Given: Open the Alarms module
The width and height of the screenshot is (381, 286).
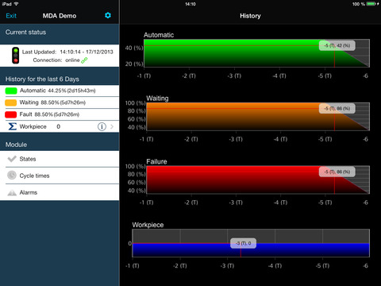Looking at the screenshot, I should (x=60, y=192).
